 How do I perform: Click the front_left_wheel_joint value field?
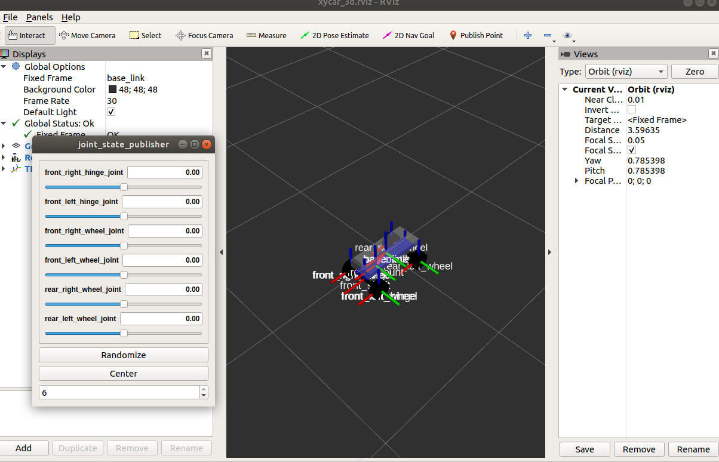(163, 260)
